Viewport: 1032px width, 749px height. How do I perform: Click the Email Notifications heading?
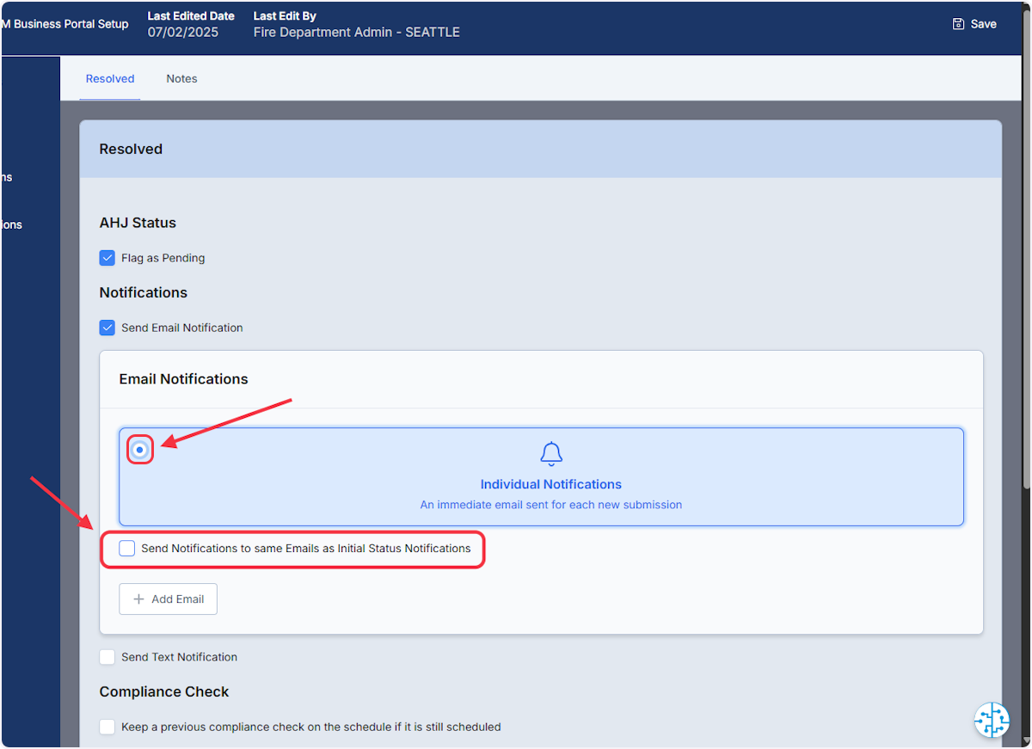[x=183, y=379]
